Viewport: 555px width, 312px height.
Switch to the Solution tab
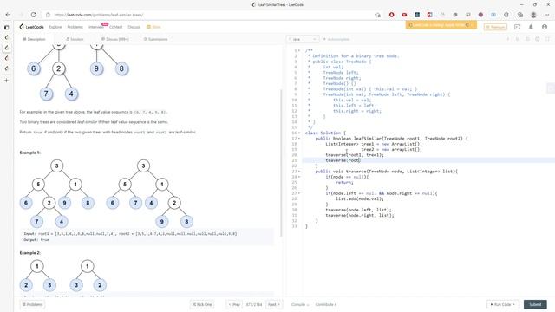click(75, 39)
